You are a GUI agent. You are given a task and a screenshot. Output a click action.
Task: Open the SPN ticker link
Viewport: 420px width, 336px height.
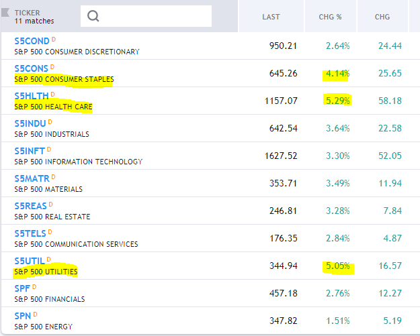[23, 317]
